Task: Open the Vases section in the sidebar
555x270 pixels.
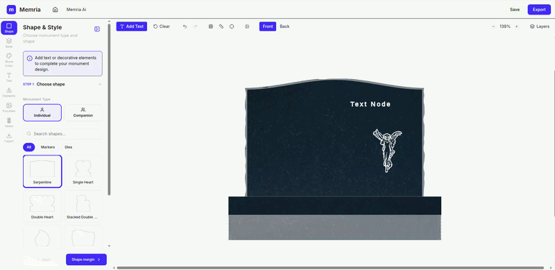Action: 9,123
